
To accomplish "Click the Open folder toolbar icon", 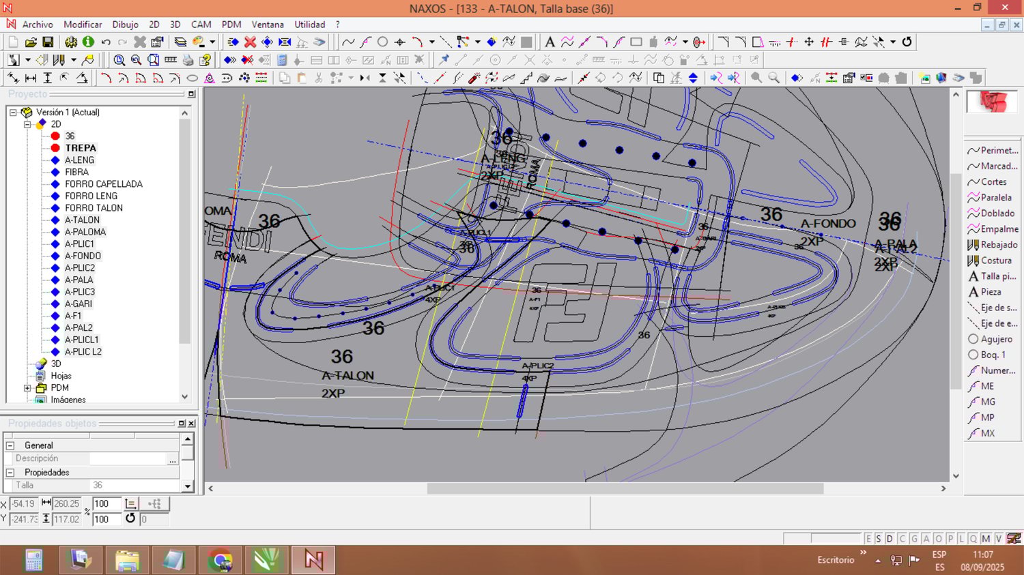I will coord(31,42).
